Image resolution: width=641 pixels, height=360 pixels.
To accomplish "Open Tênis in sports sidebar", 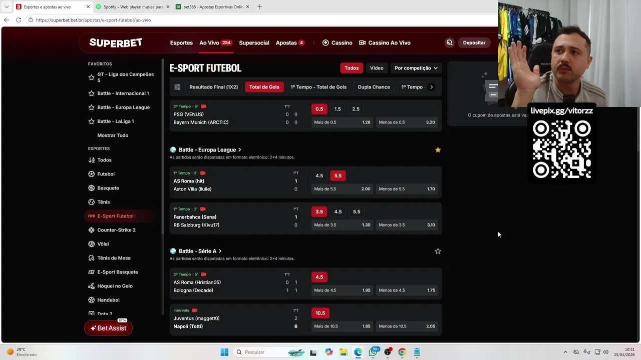I will click(x=99, y=202).
